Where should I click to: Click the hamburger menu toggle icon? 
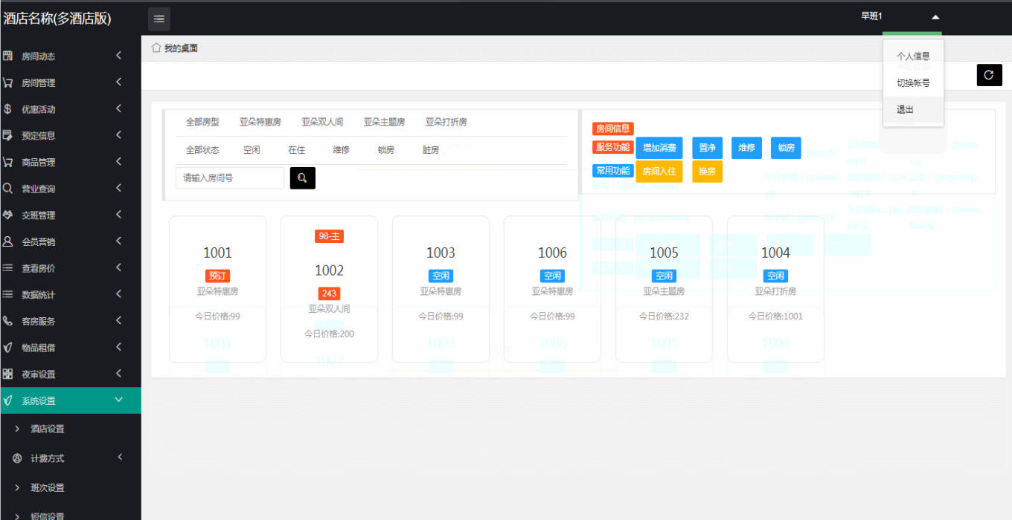coord(158,19)
